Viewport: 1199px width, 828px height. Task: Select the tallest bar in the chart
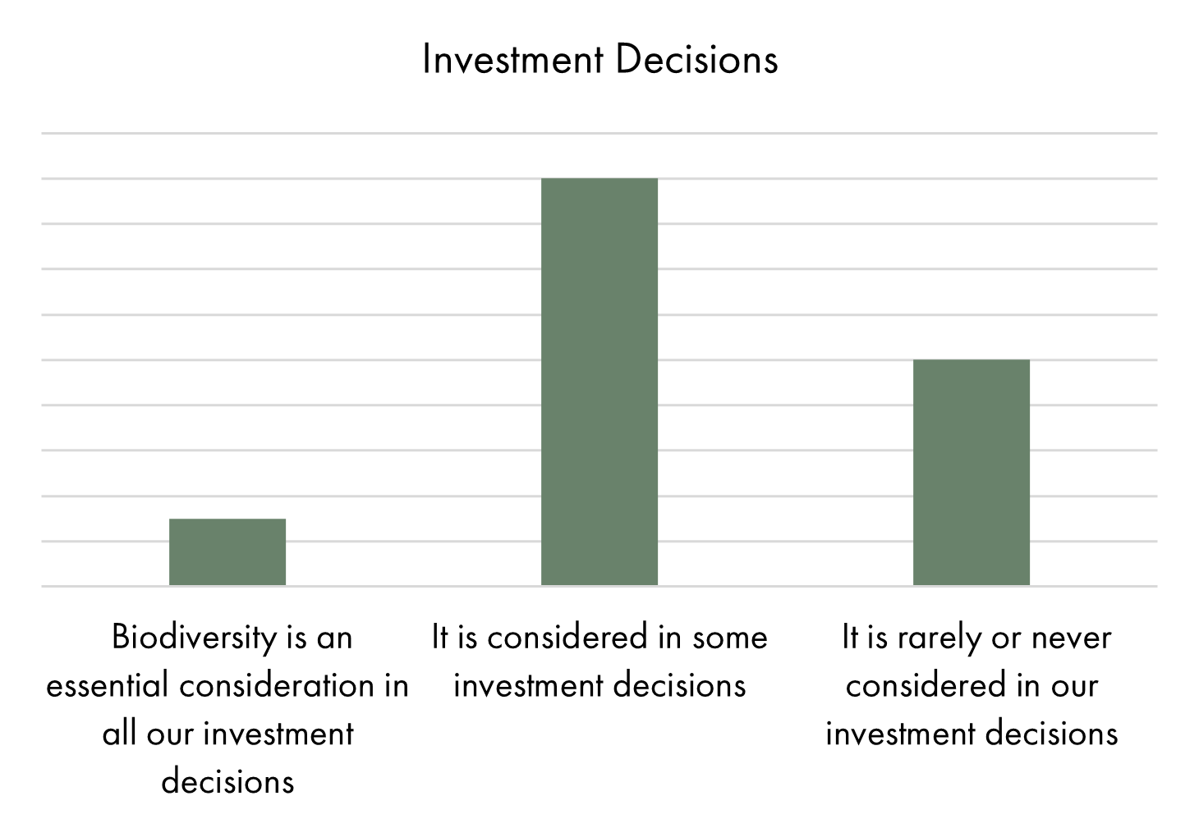click(x=599, y=382)
